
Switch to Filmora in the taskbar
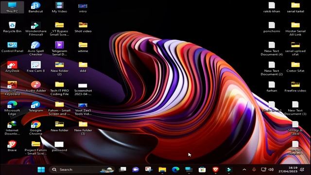[229, 170]
